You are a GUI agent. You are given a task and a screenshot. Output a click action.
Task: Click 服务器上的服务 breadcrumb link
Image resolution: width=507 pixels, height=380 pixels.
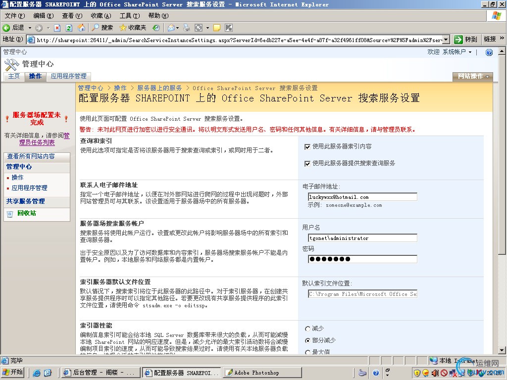[x=159, y=88]
